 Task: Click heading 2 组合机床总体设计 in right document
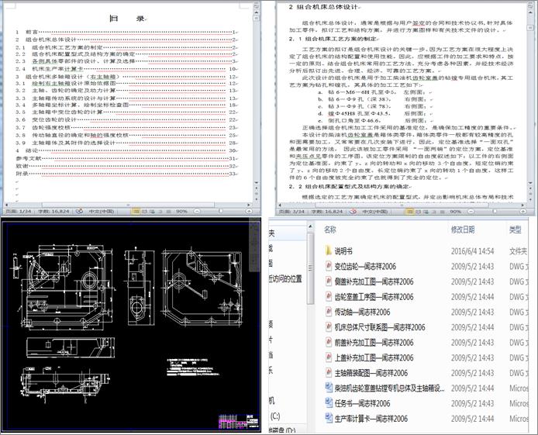(x=323, y=7)
